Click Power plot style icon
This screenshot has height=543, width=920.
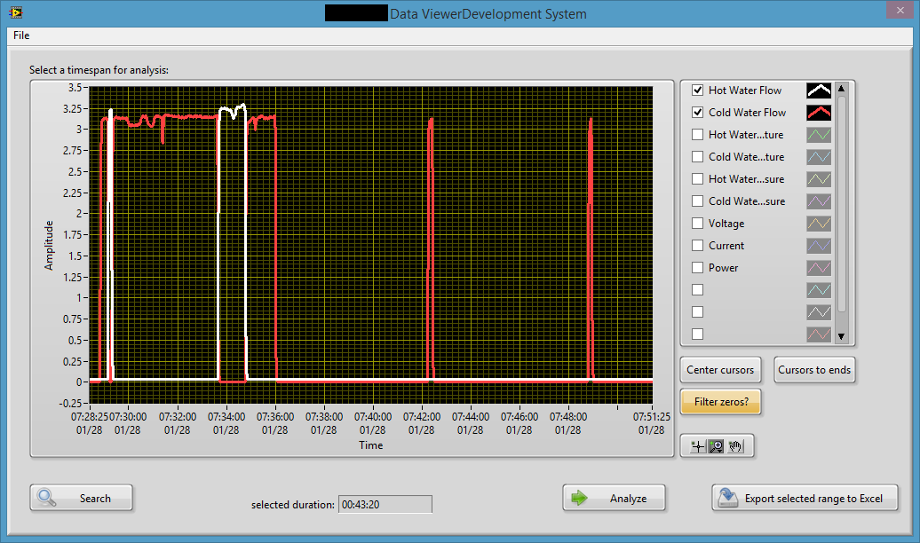(x=819, y=268)
